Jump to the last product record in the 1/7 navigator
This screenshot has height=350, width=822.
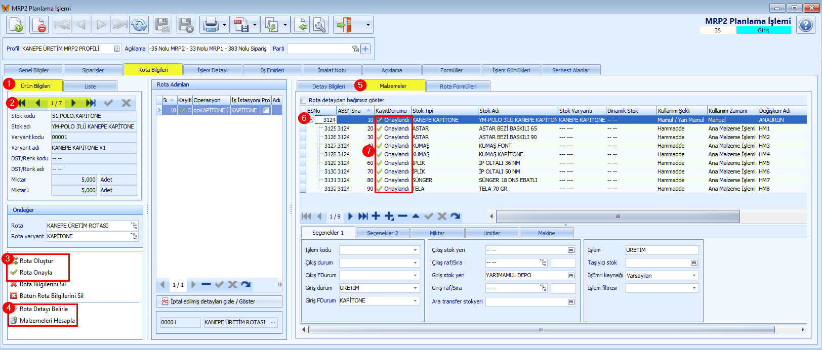[x=91, y=103]
